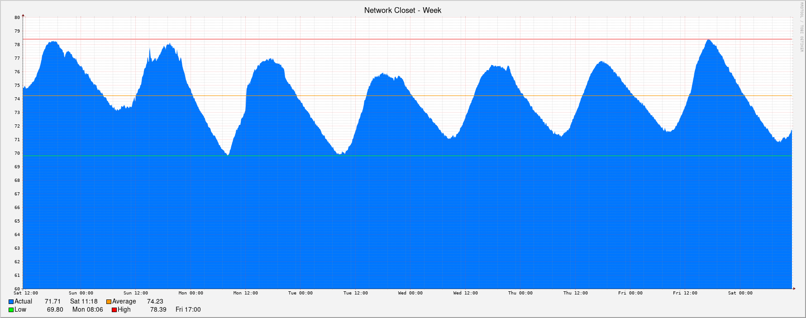Click the red arrow at x-axis end

tap(794, 288)
